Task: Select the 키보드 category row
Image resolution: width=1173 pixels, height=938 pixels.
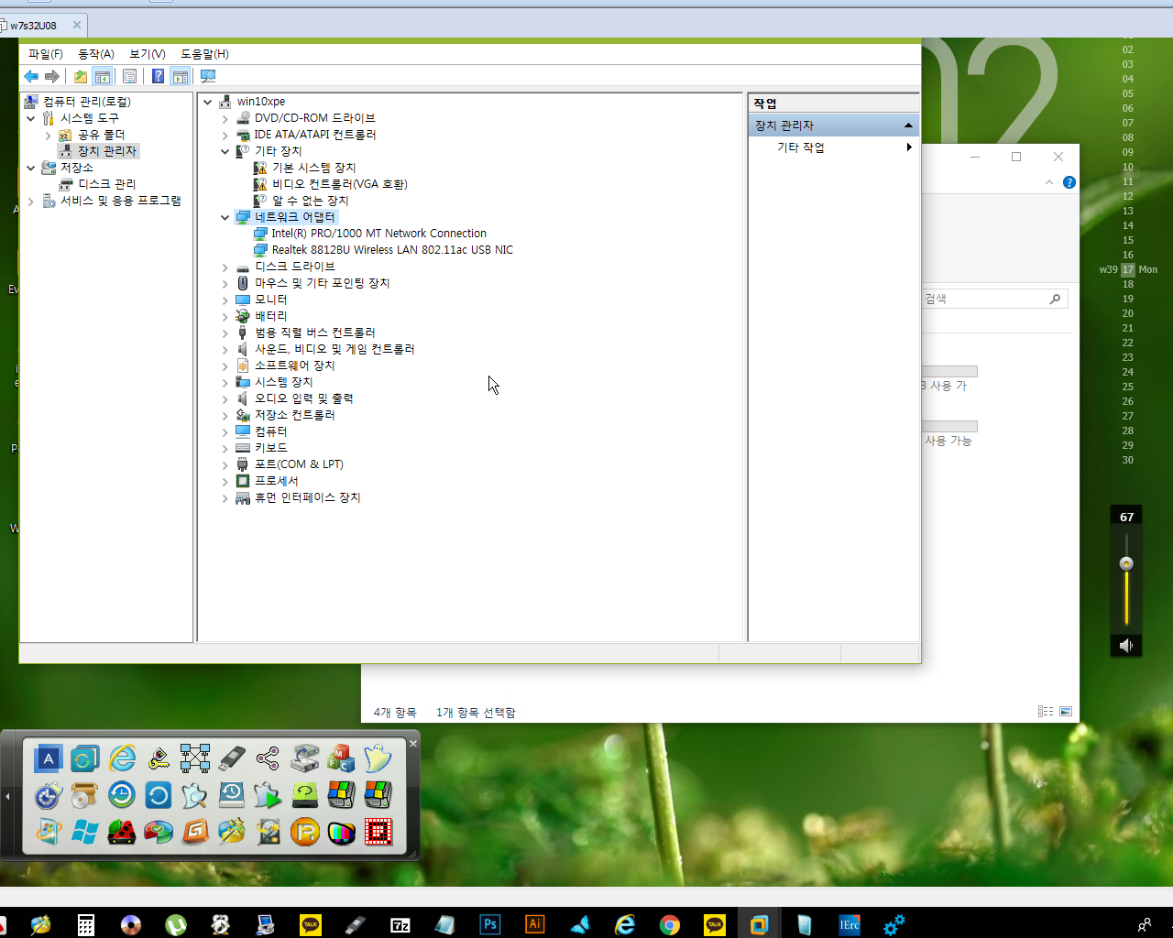Action: (270, 448)
